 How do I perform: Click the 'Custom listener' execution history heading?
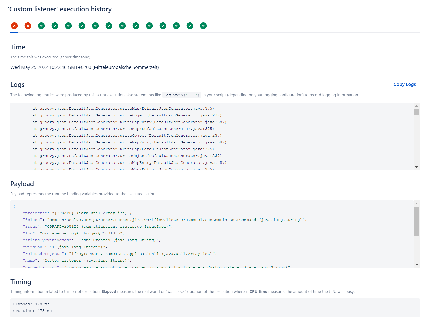[60, 9]
